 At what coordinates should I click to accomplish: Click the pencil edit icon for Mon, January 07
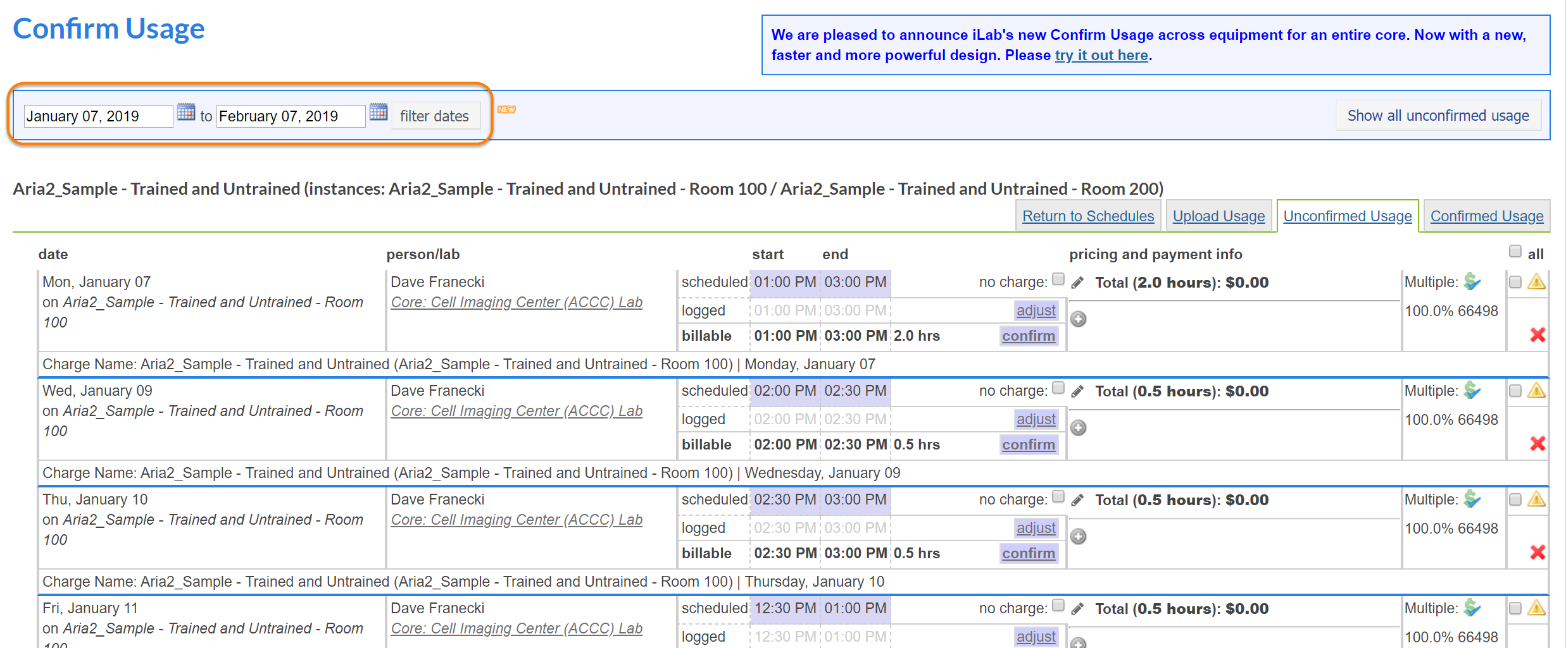pos(1077,283)
